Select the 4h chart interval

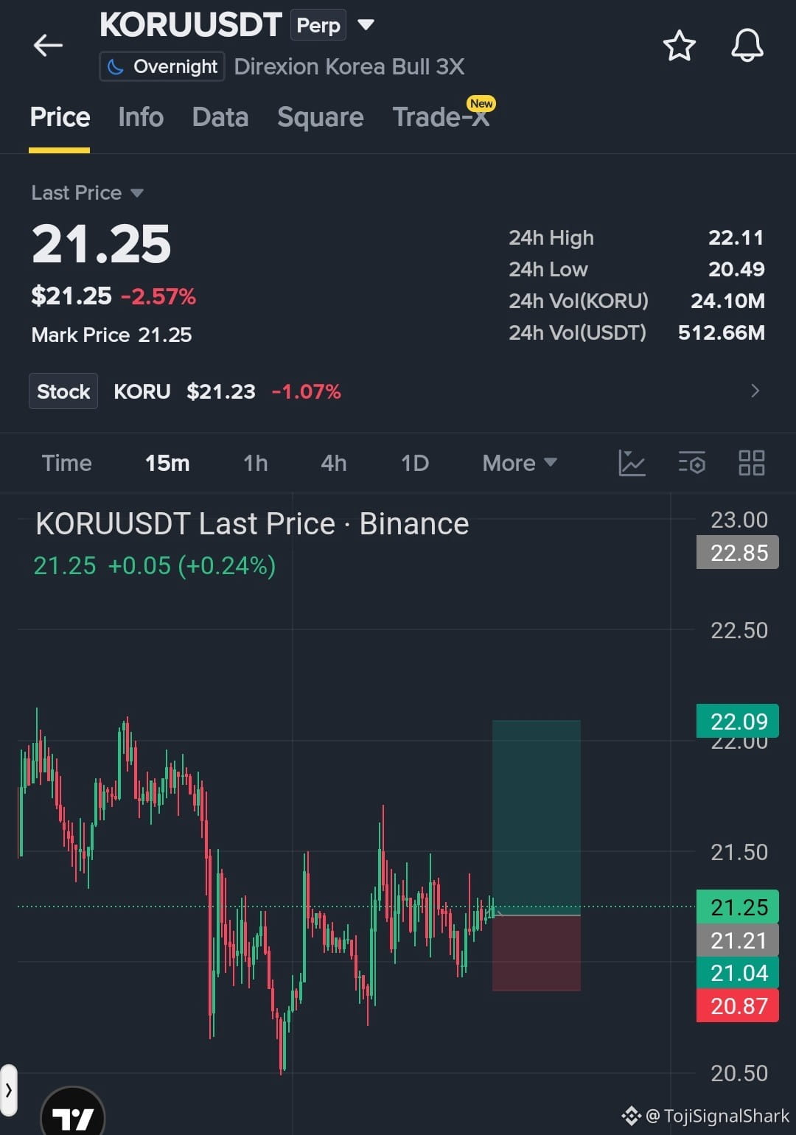point(333,463)
